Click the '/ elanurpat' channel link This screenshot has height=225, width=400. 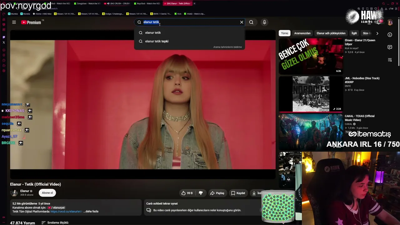point(56,208)
